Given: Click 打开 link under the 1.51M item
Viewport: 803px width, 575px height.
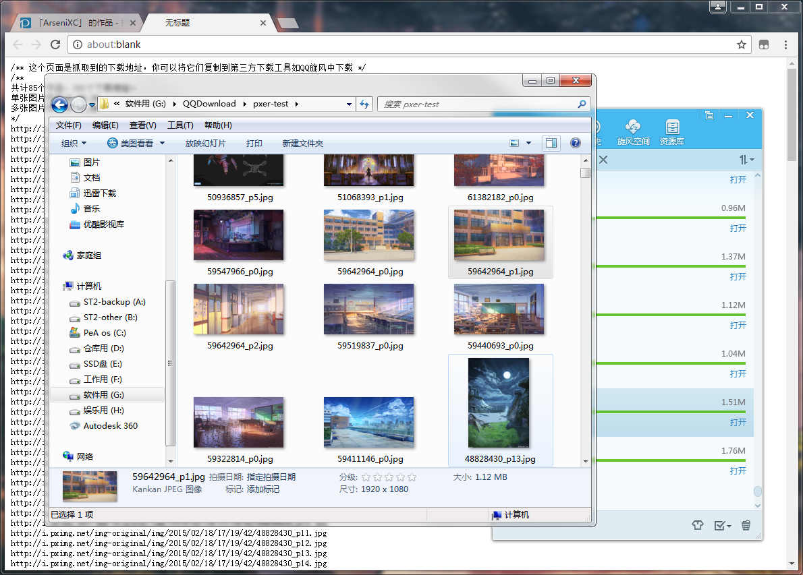Looking at the screenshot, I should 738,422.
